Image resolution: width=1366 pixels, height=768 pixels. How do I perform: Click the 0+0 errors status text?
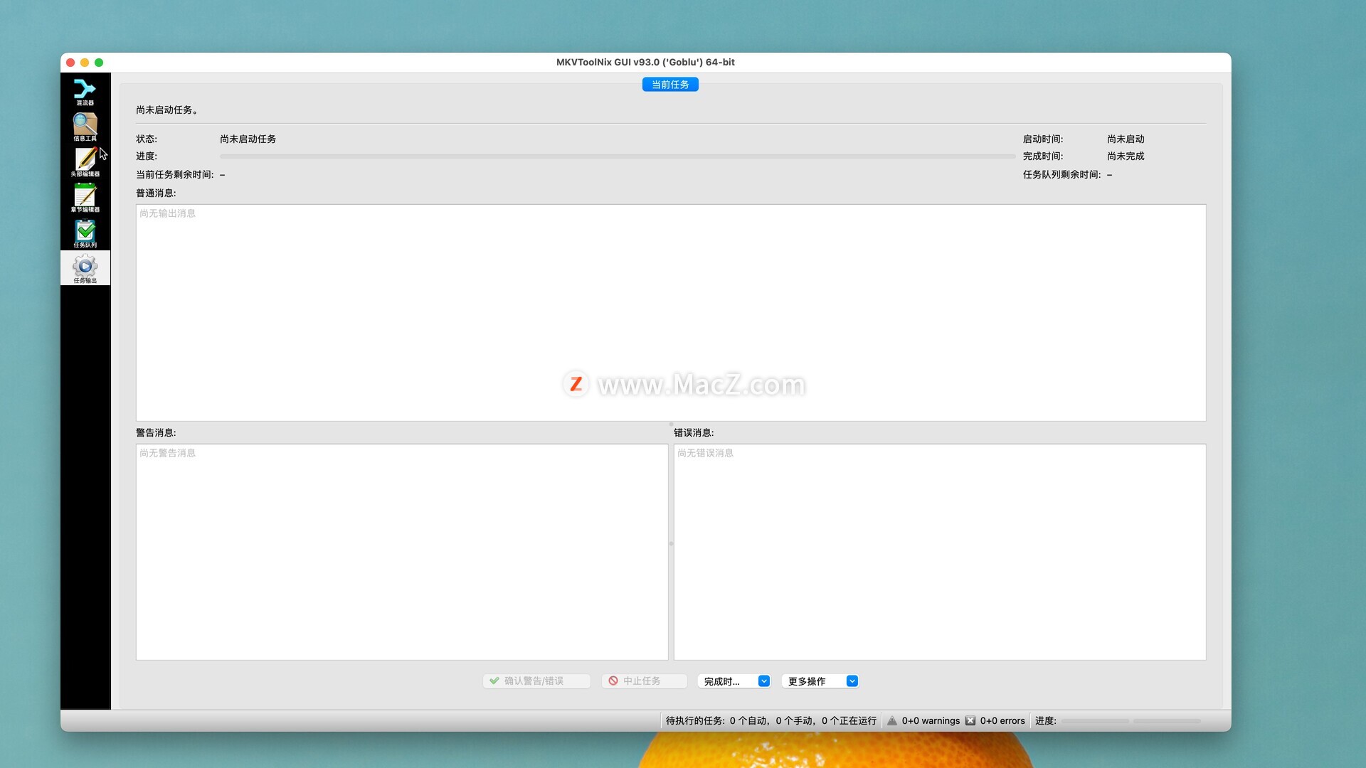(x=1002, y=720)
